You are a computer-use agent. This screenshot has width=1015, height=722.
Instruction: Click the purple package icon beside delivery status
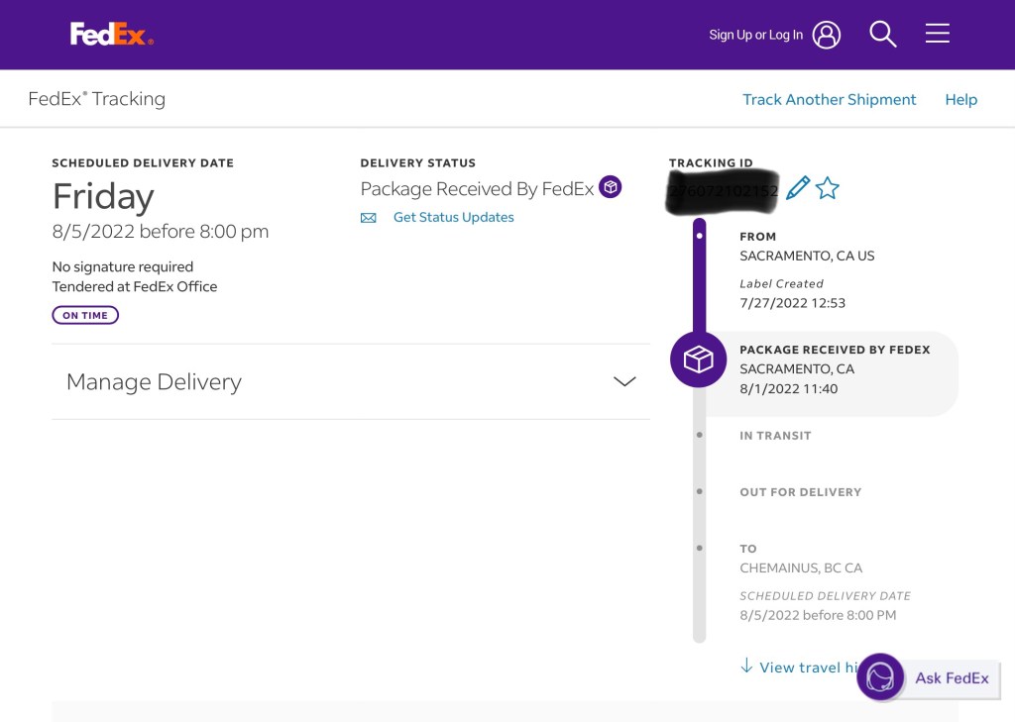tap(611, 187)
